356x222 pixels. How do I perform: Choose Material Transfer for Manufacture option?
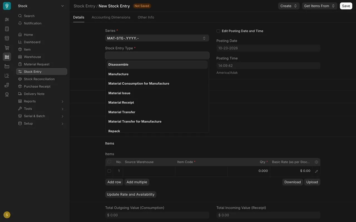pos(157,122)
